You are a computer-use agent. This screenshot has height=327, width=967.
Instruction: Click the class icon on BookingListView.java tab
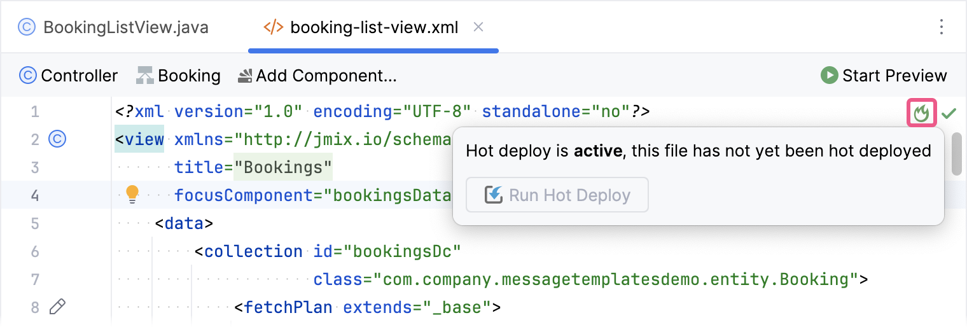(27, 27)
